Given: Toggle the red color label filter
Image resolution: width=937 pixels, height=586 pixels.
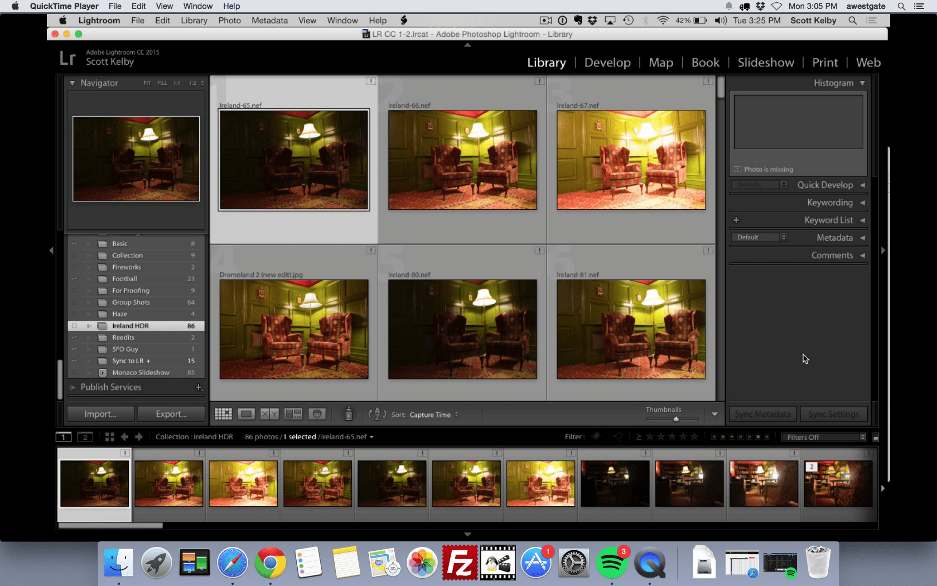Looking at the screenshot, I should 714,437.
